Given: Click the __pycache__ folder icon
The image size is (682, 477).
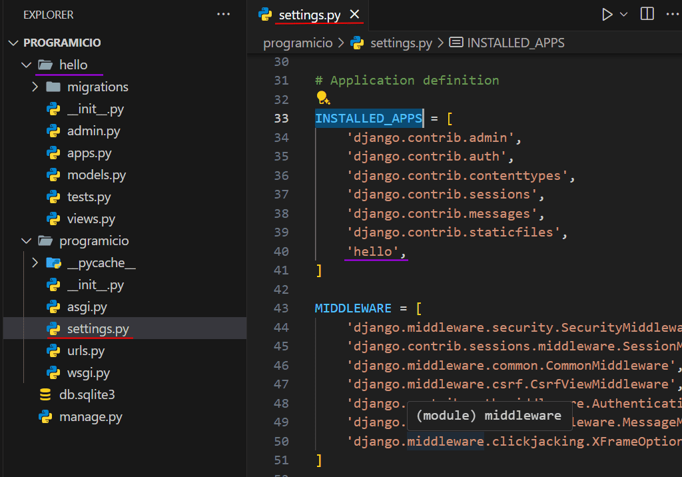Looking at the screenshot, I should coord(53,262).
